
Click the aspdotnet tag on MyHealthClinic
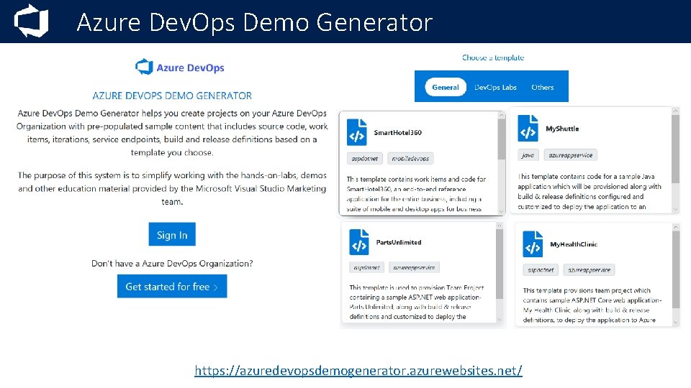coord(541,269)
